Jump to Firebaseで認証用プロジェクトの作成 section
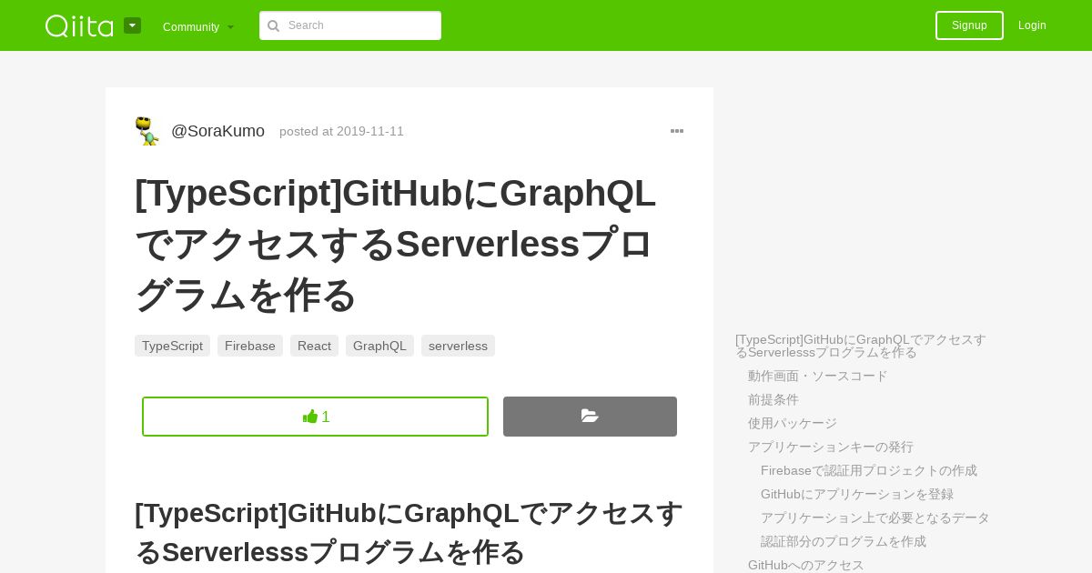The width and height of the screenshot is (1092, 573). pyautogui.click(x=869, y=470)
